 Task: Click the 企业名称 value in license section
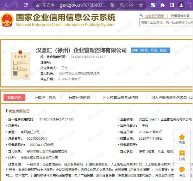pos(165,119)
